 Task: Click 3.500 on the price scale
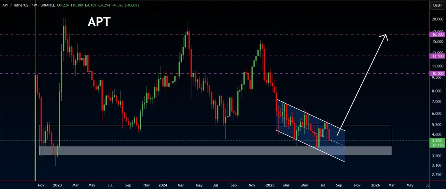pos(437,156)
